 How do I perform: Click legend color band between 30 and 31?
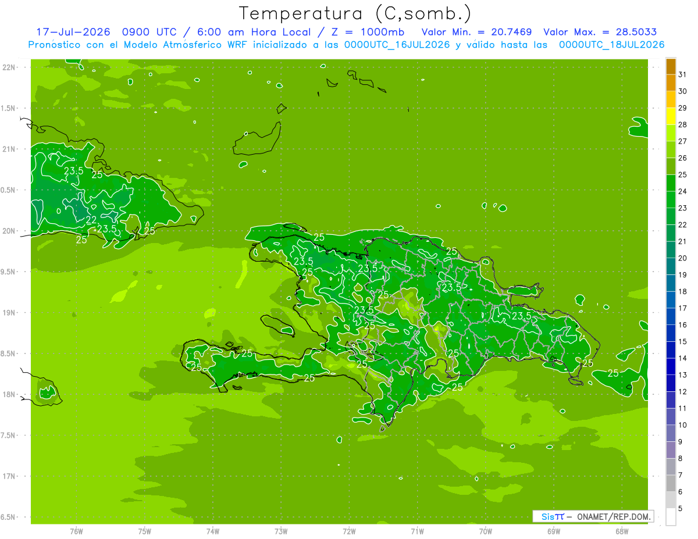[671, 83]
